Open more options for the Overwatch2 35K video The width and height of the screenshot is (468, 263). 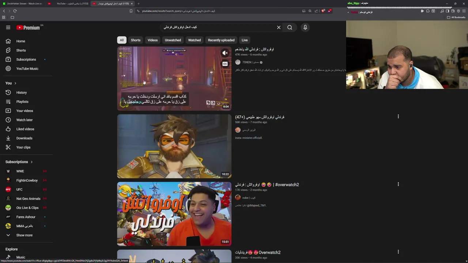[x=398, y=252]
